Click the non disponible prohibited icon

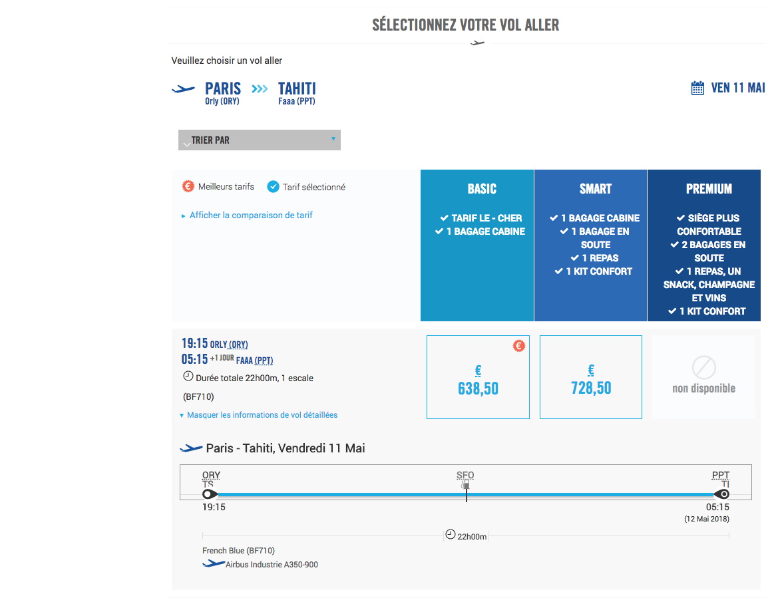(703, 367)
